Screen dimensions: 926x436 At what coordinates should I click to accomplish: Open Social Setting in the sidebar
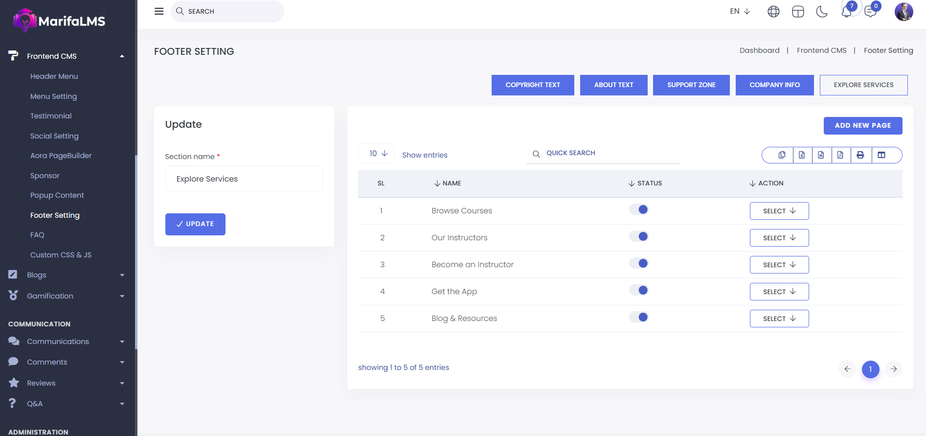pyautogui.click(x=54, y=136)
